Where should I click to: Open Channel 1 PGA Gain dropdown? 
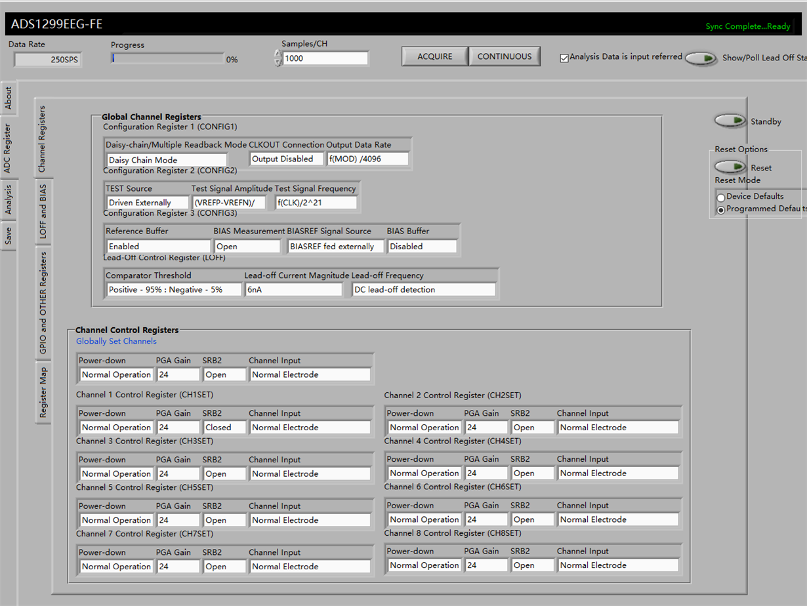(178, 428)
